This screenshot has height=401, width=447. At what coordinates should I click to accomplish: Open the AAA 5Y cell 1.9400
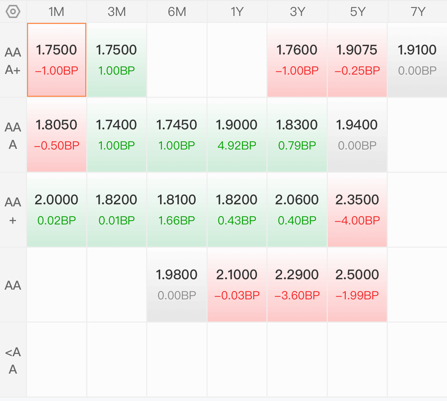click(357, 135)
